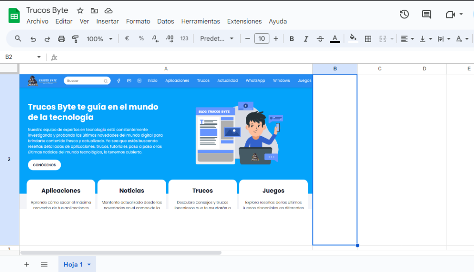The image size is (474, 272).
Task: Expand the name box dropdown arrow
Action: [39, 57]
